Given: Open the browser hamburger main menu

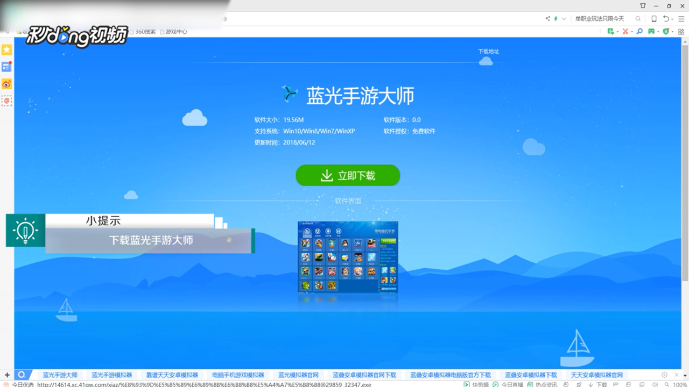Looking at the screenshot, I should tap(681, 19).
